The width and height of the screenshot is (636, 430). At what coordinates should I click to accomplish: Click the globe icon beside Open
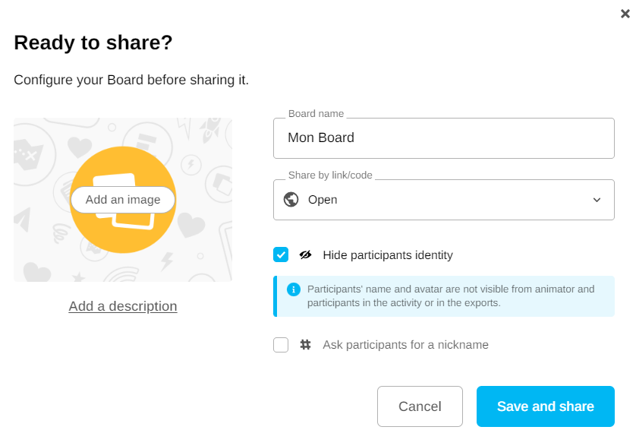tap(291, 200)
